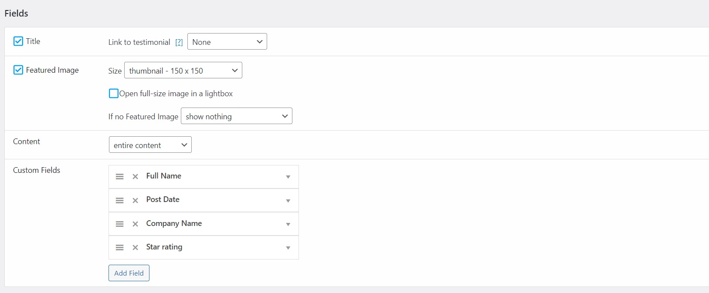Grab the drag handle for Full Name
Viewport: 709px width, 293px height.
tap(119, 177)
